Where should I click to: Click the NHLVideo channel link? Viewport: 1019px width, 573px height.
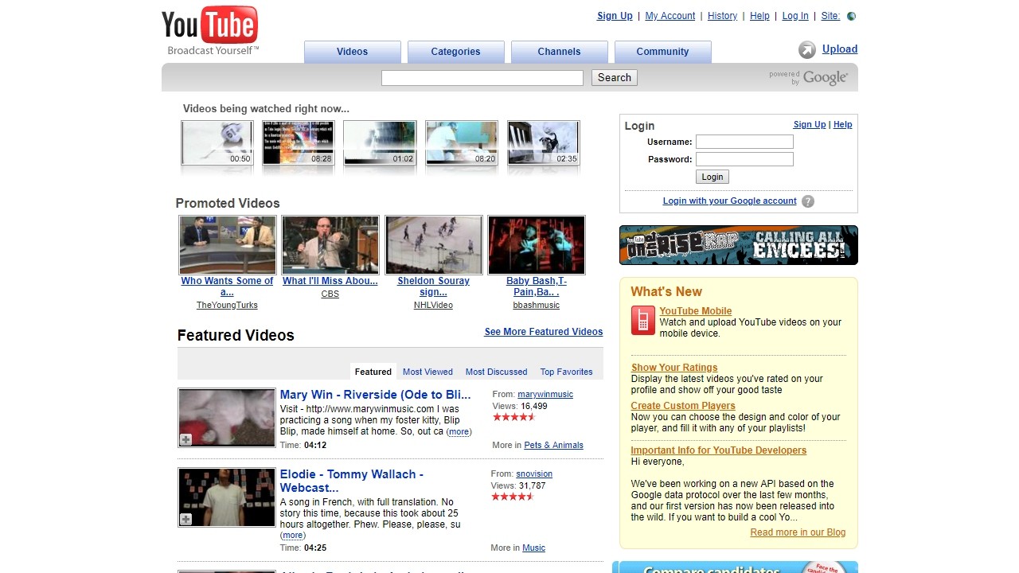click(x=433, y=305)
